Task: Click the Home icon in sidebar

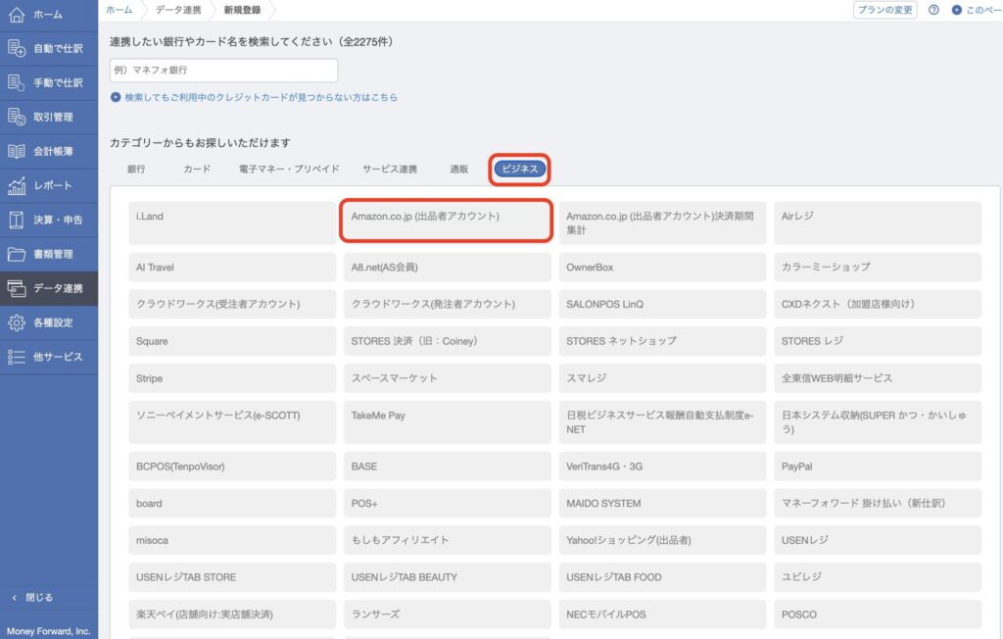Action: pyautogui.click(x=17, y=14)
